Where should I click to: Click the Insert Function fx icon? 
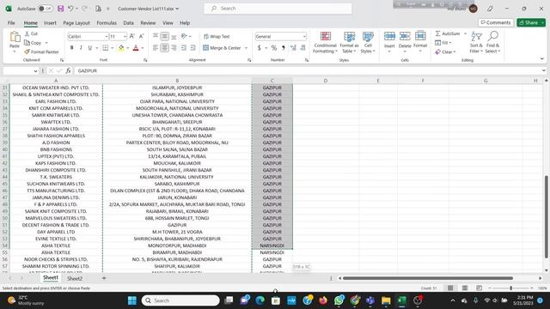point(68,70)
